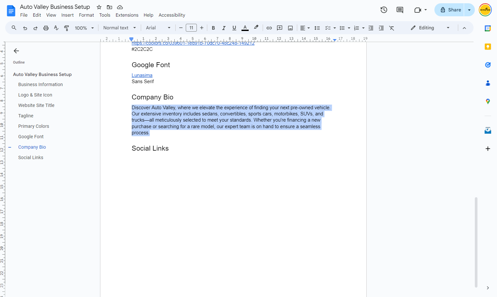Viewport: 497px width, 297px height.
Task: Open the highlight color picker
Action: (256, 28)
